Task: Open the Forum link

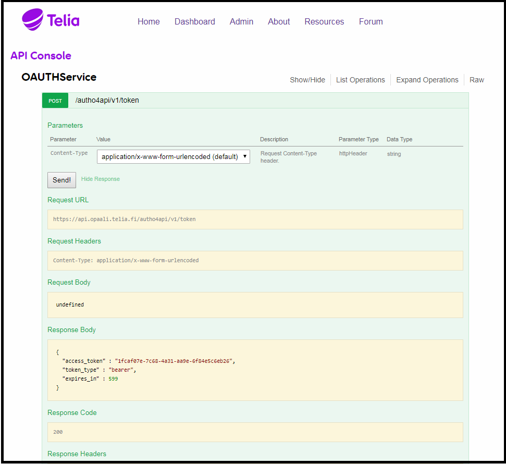Action: coord(371,21)
